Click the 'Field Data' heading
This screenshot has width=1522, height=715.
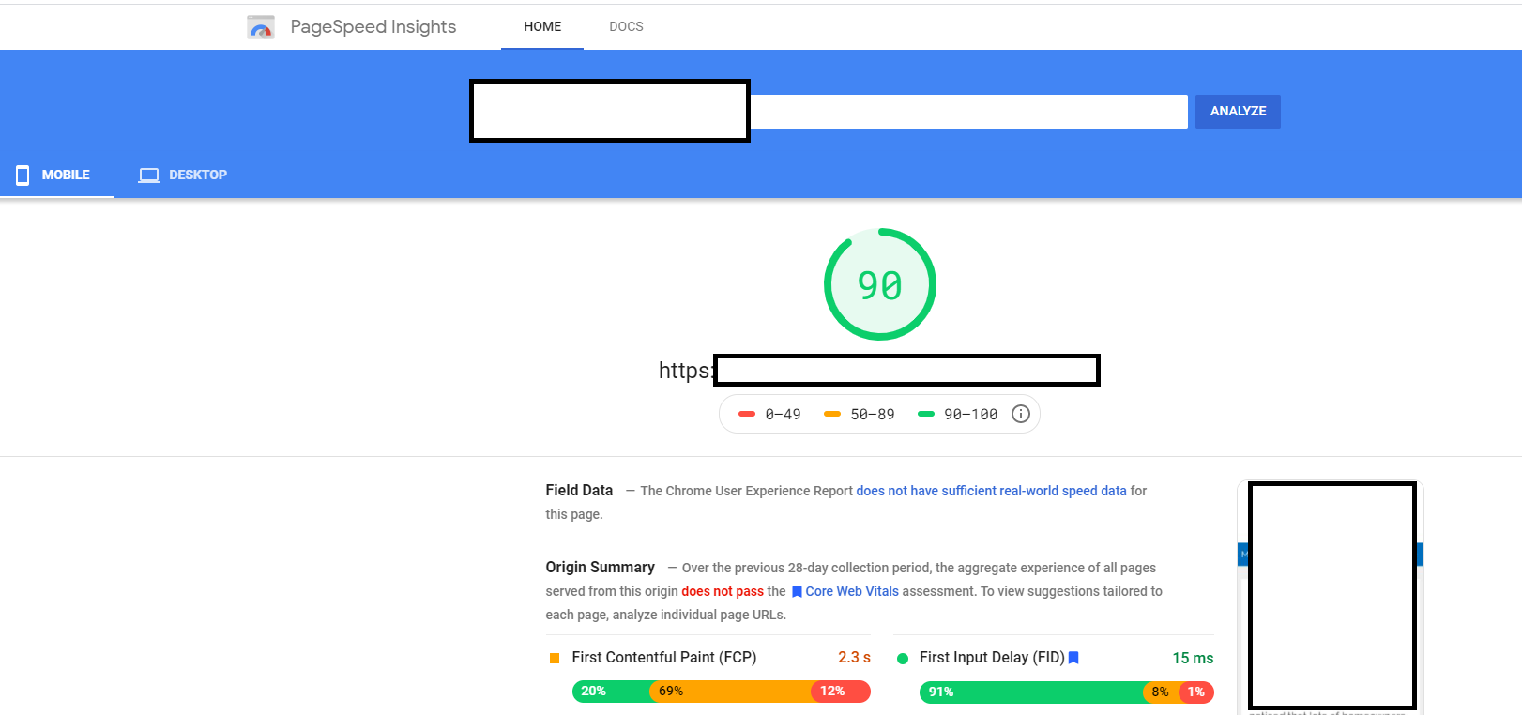click(x=579, y=490)
